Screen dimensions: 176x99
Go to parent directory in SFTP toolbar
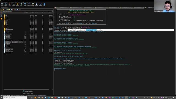click(3, 10)
